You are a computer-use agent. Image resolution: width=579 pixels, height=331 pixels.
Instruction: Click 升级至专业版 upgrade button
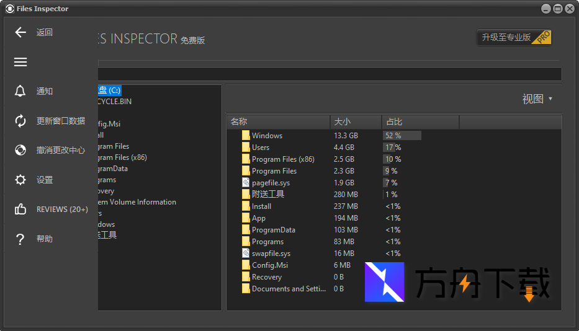(x=514, y=38)
